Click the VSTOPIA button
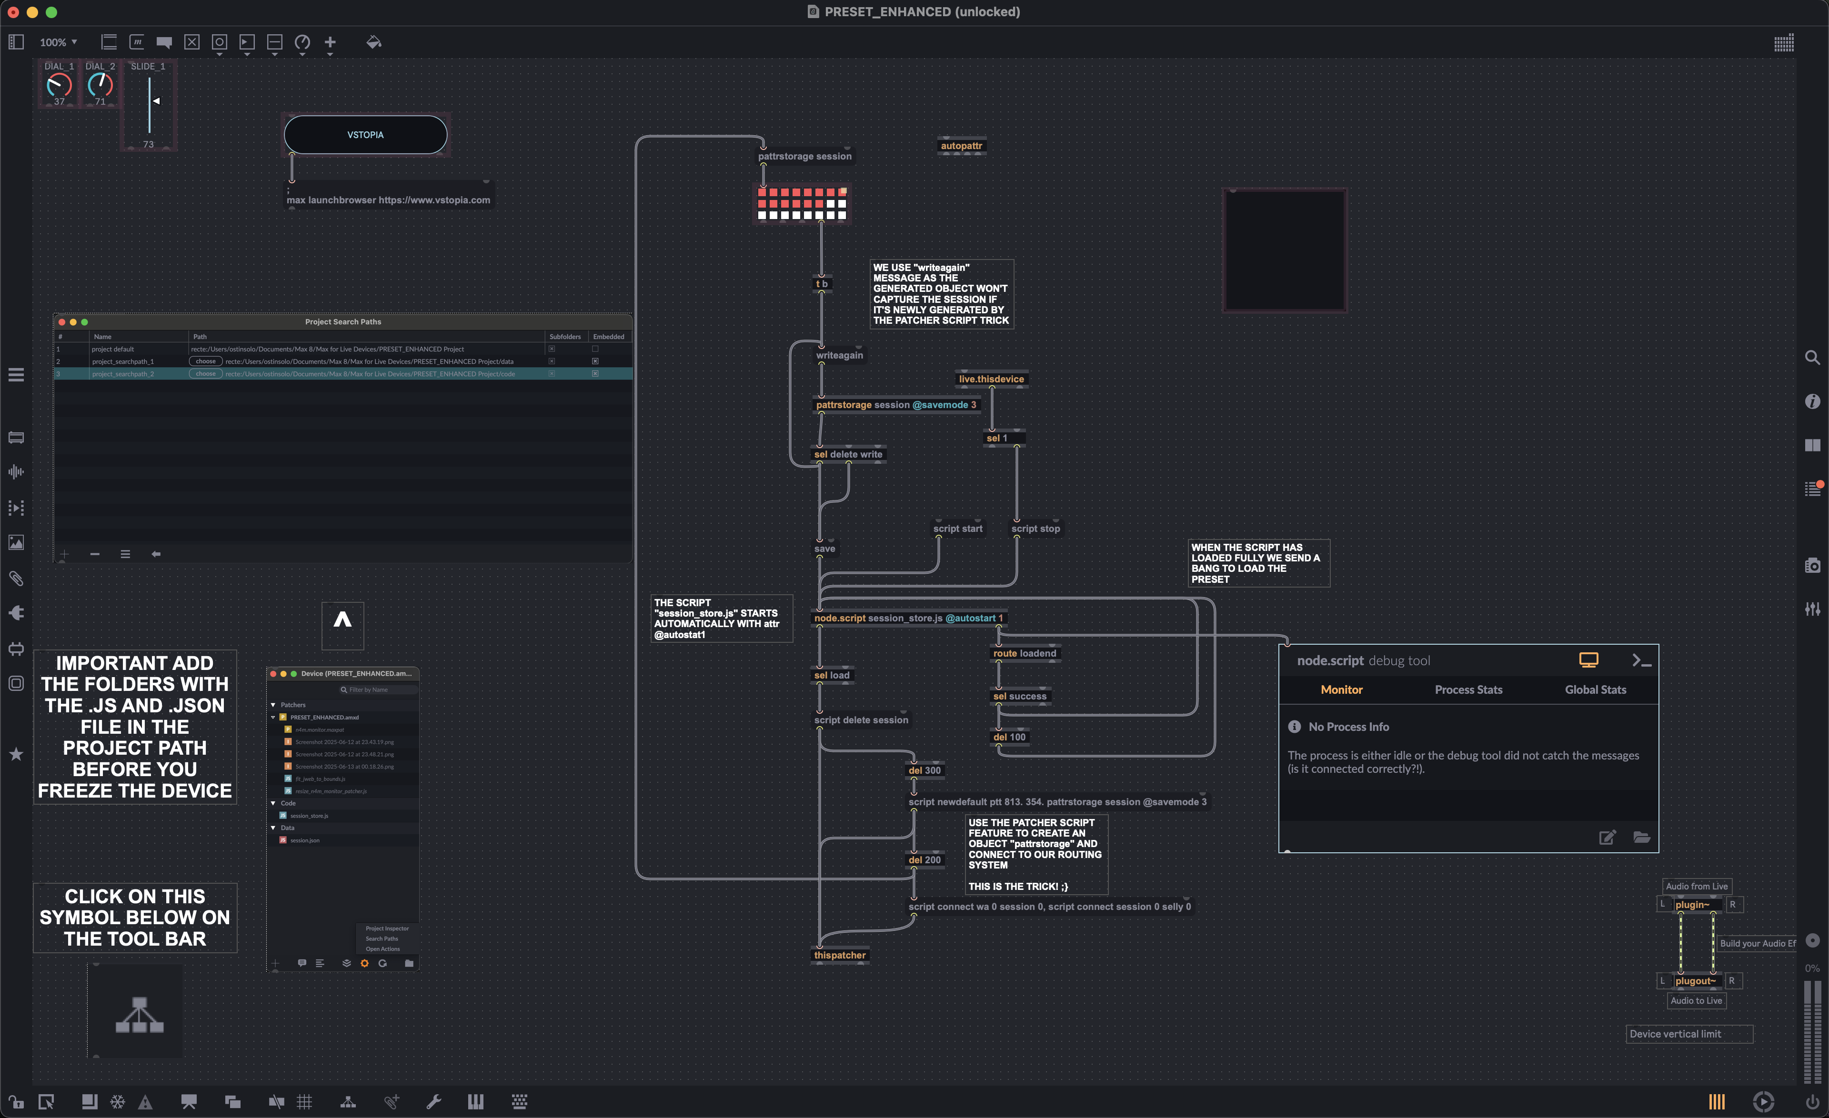1829x1118 pixels. click(x=365, y=135)
